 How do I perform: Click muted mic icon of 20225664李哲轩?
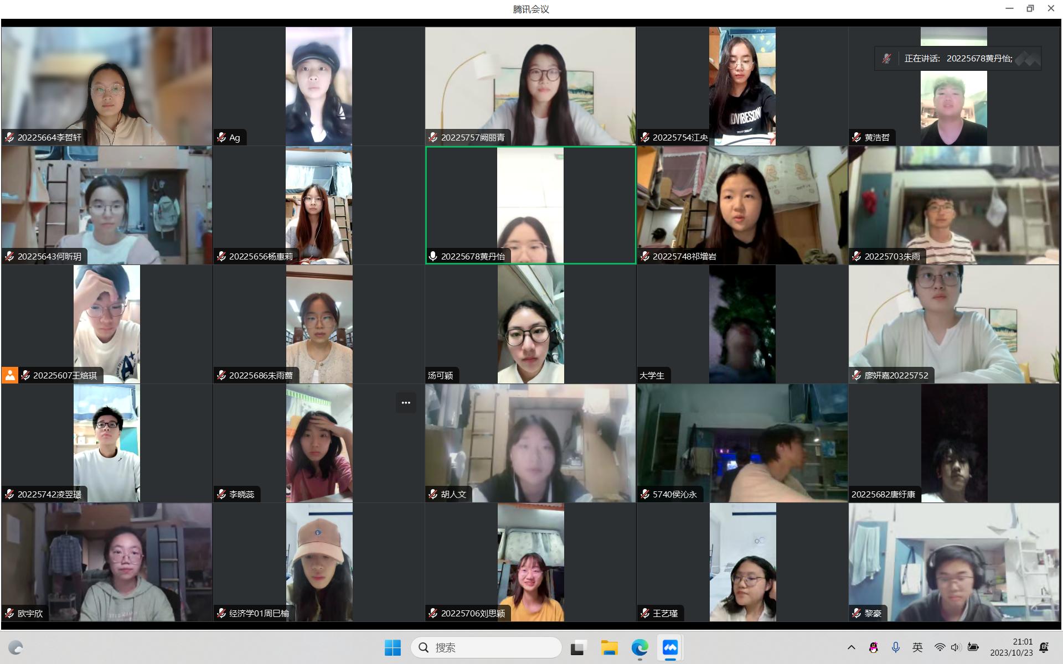9,137
